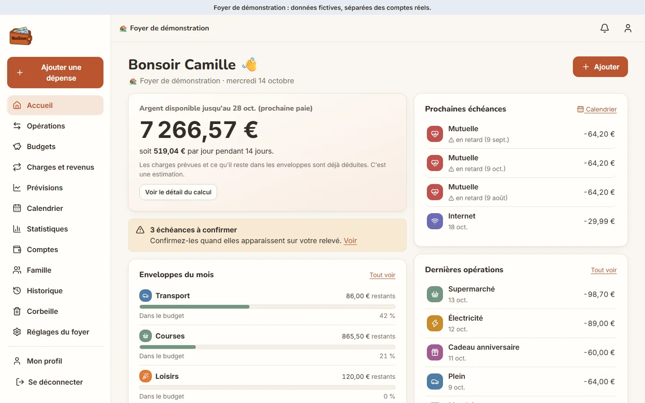Image resolution: width=645 pixels, height=403 pixels.
Task: Click the Transport 42 % percentage
Action: (x=387, y=316)
